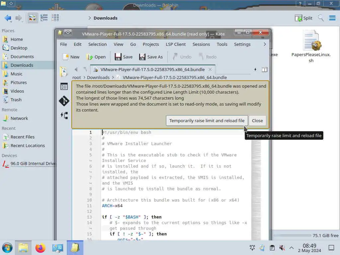The height and width of the screenshot is (255, 340).
Task: Click the bundle filename in Kate's breadcrumb
Action: [175, 77]
